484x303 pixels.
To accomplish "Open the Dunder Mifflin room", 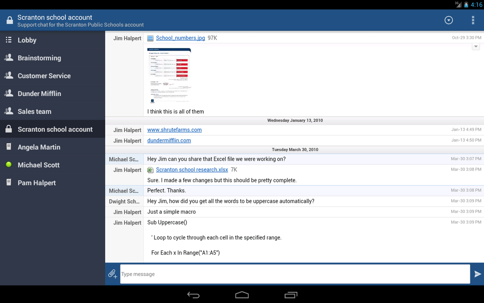I will pyautogui.click(x=52, y=94).
